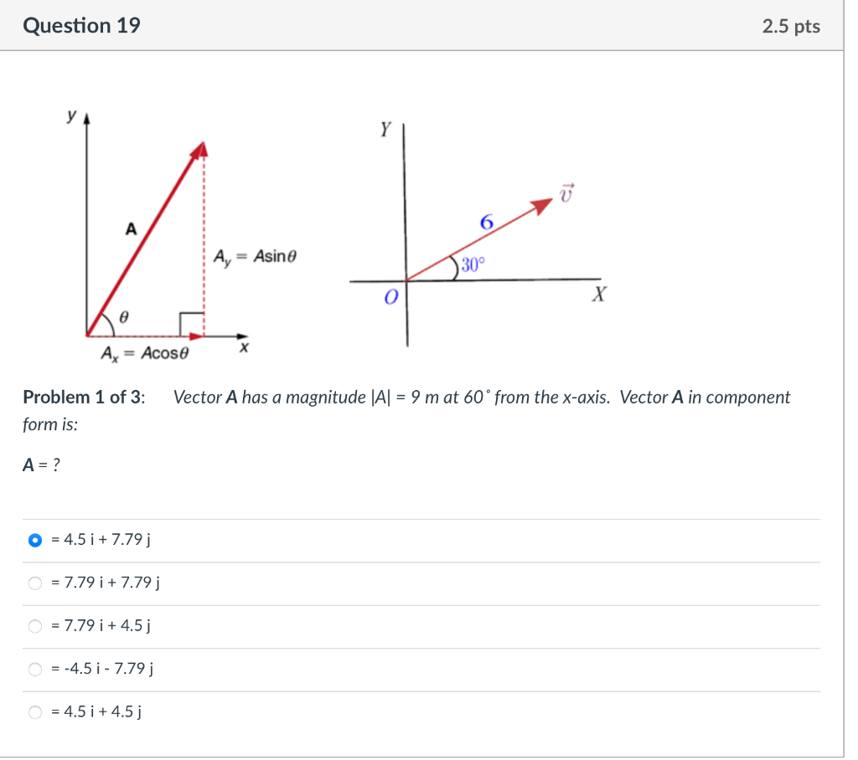Screen dimensions: 858x760
Task: Choose the 7.79 i + 7.79 j radio option
Action: click(35, 583)
